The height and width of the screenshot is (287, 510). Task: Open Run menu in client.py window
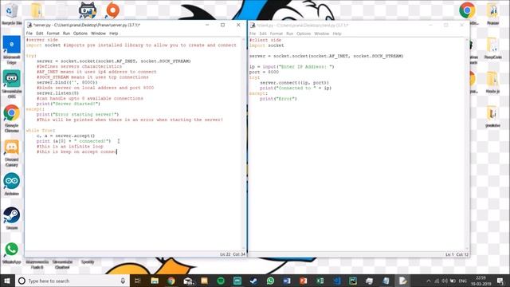pos(289,33)
